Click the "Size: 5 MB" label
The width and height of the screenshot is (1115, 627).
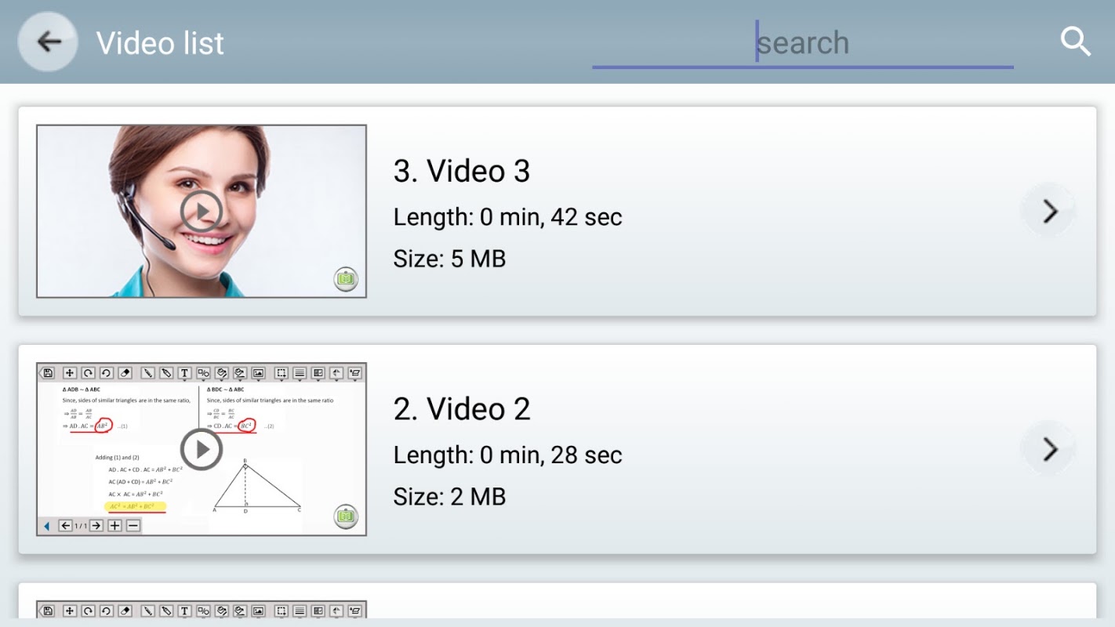449,259
